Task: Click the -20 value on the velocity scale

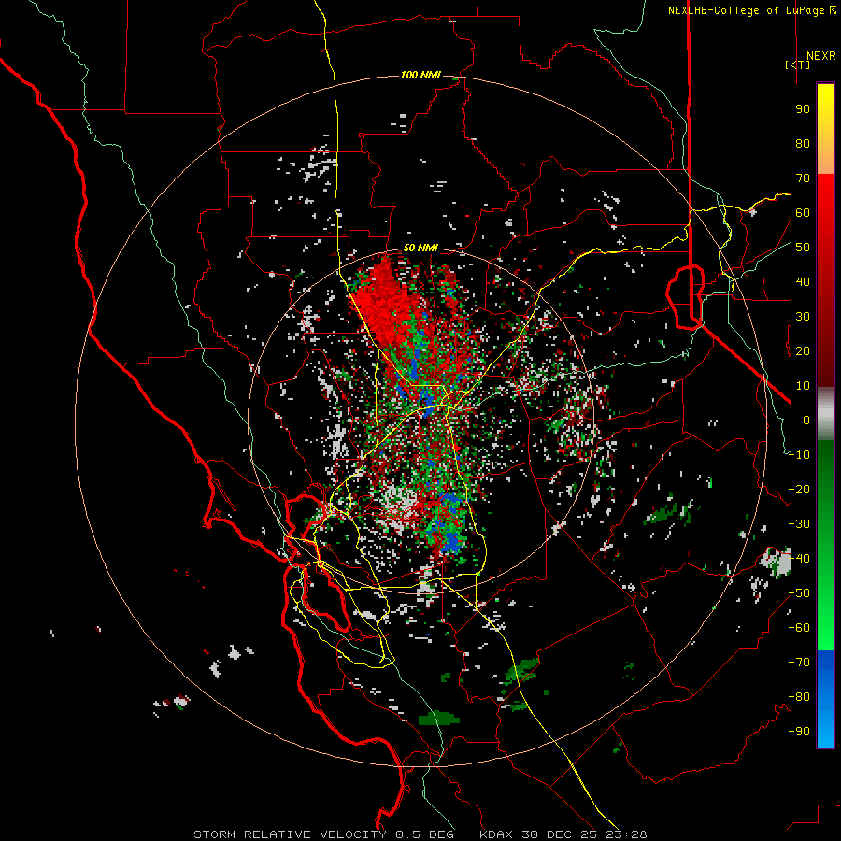Action: pos(799,489)
